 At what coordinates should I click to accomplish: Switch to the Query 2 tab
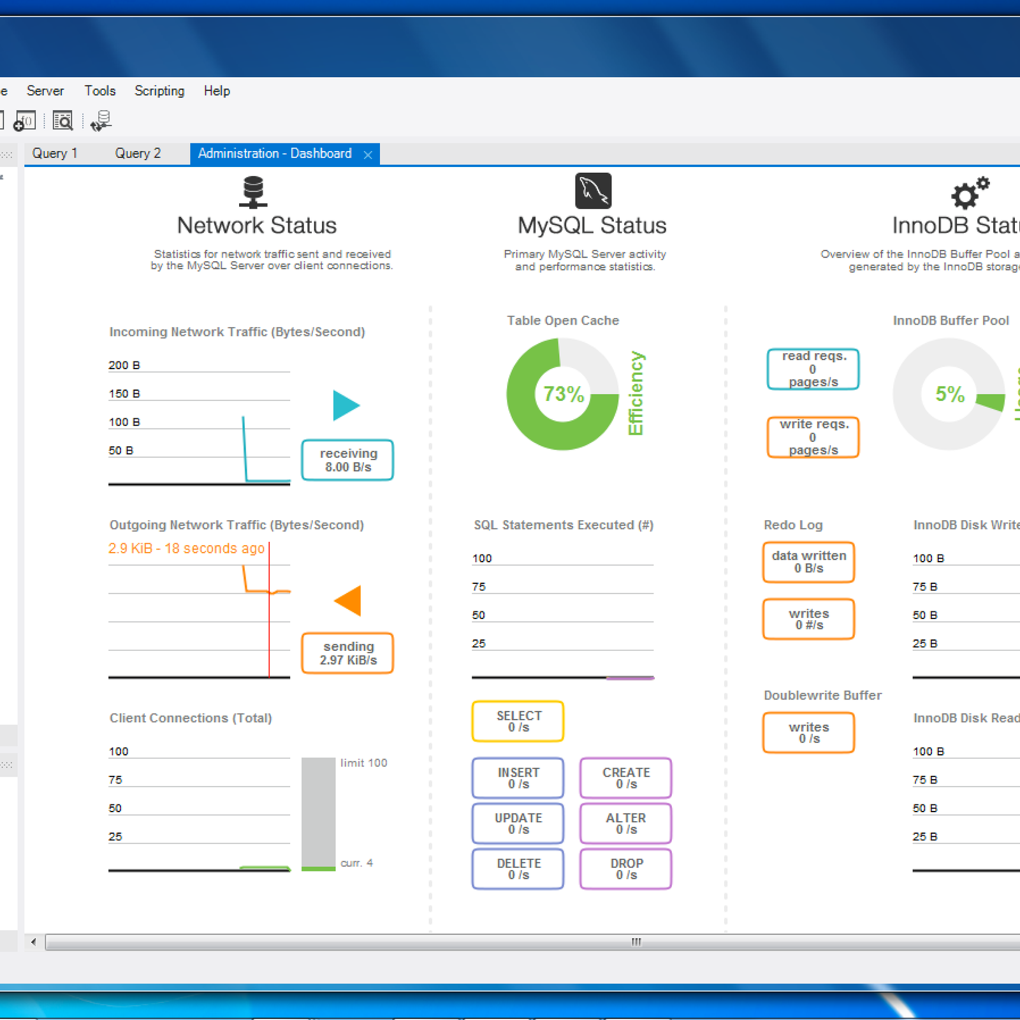point(138,153)
